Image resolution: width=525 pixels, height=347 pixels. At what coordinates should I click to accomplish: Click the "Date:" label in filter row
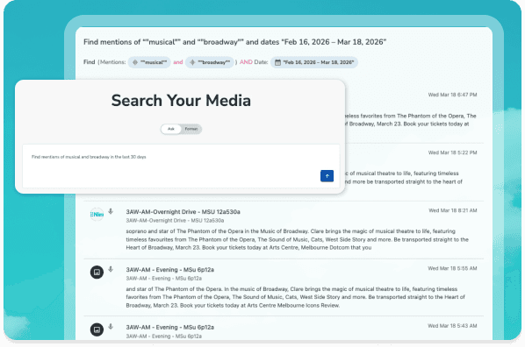tap(261, 62)
